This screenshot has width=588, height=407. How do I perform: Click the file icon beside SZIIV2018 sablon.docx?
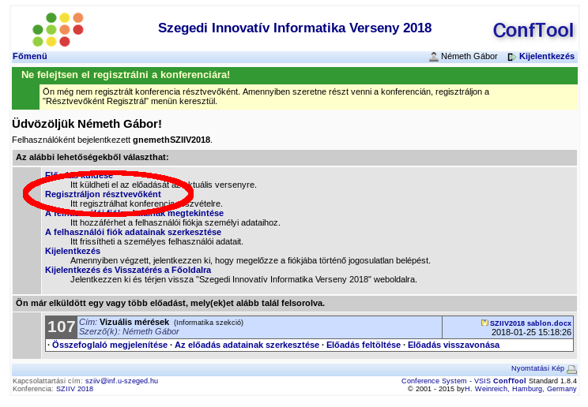coord(484,323)
